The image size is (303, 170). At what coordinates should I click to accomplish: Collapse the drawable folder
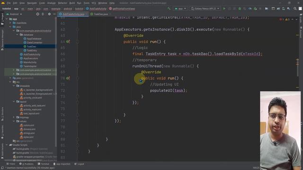[x=14, y=86]
